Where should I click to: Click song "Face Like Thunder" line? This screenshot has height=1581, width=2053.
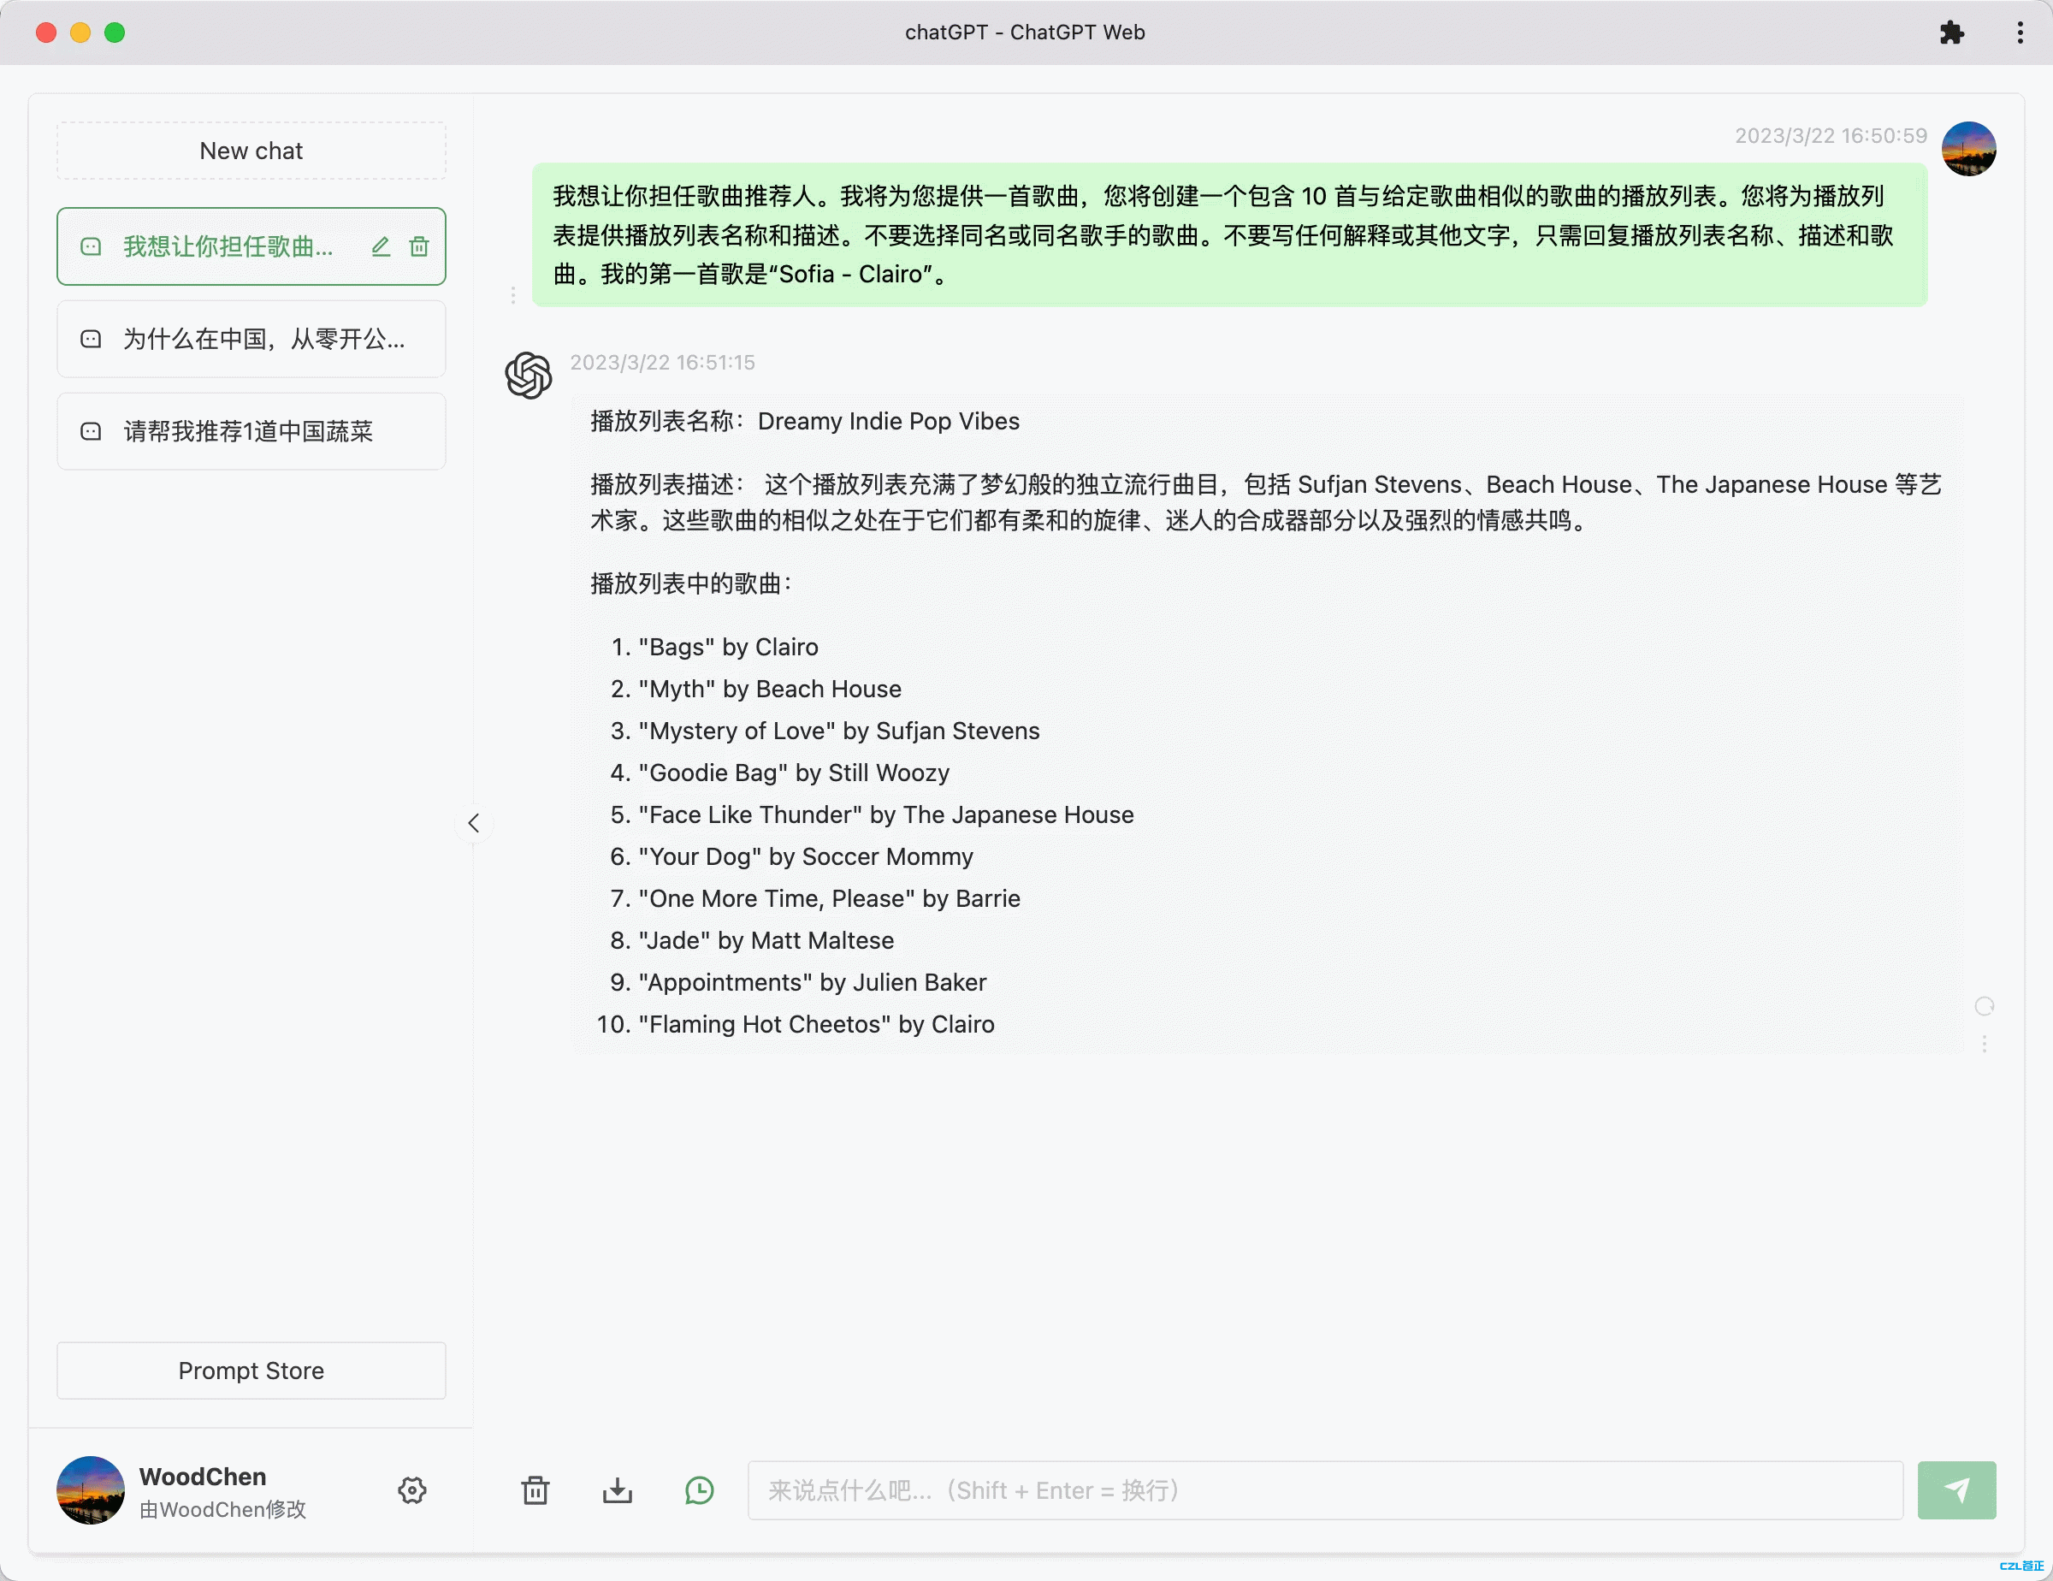(x=886, y=814)
